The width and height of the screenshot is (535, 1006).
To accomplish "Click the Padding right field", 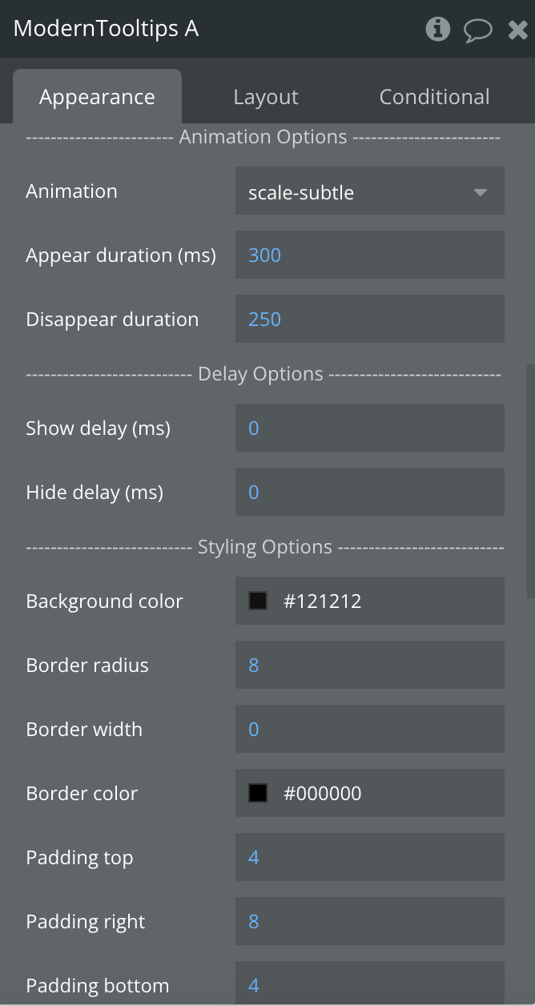I will tap(370, 921).
